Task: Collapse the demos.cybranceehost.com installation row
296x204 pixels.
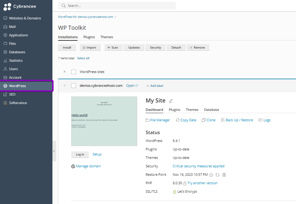Action: (x=65, y=86)
